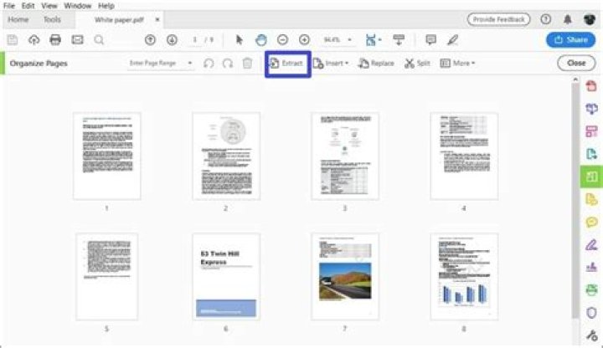603x348 pixels.
Task: Close the Organize Pages toolbar
Action: 576,63
